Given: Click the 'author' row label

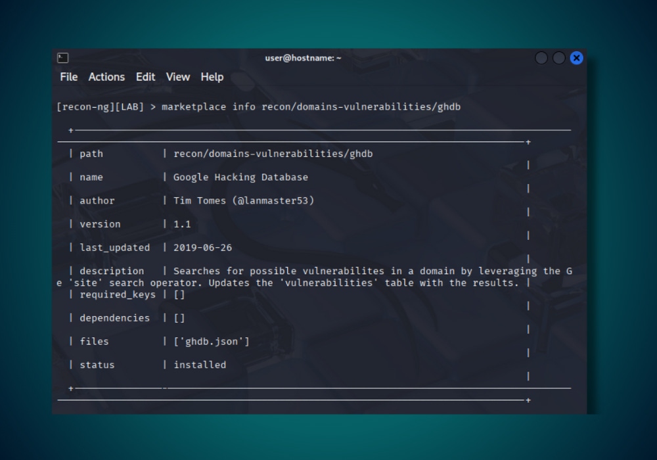Looking at the screenshot, I should 97,200.
